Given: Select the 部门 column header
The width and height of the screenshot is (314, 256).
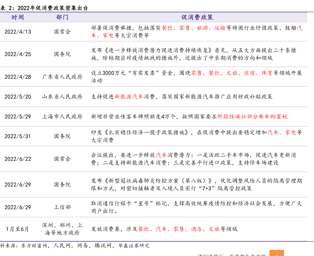Looking at the screenshot, I should pyautogui.click(x=62, y=17).
